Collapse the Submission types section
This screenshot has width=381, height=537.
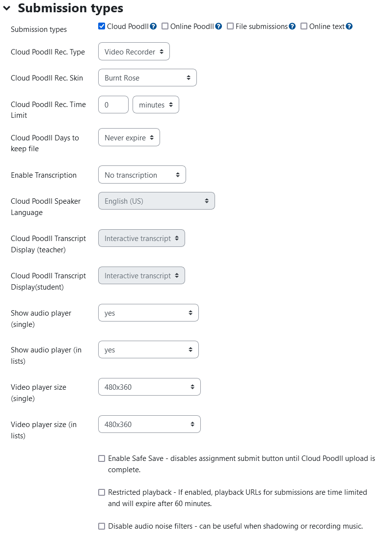click(7, 8)
